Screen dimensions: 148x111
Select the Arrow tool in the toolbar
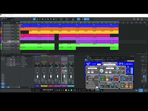[x=34, y=19]
